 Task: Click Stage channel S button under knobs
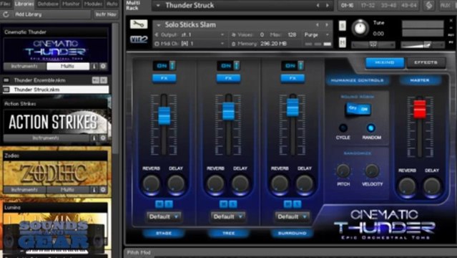coord(169,204)
